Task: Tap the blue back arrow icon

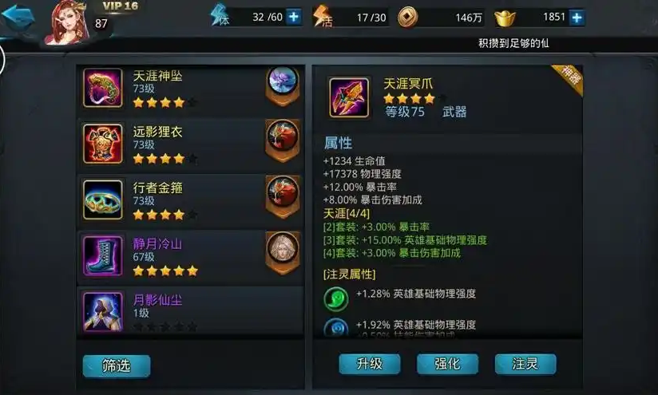Action: (18, 17)
